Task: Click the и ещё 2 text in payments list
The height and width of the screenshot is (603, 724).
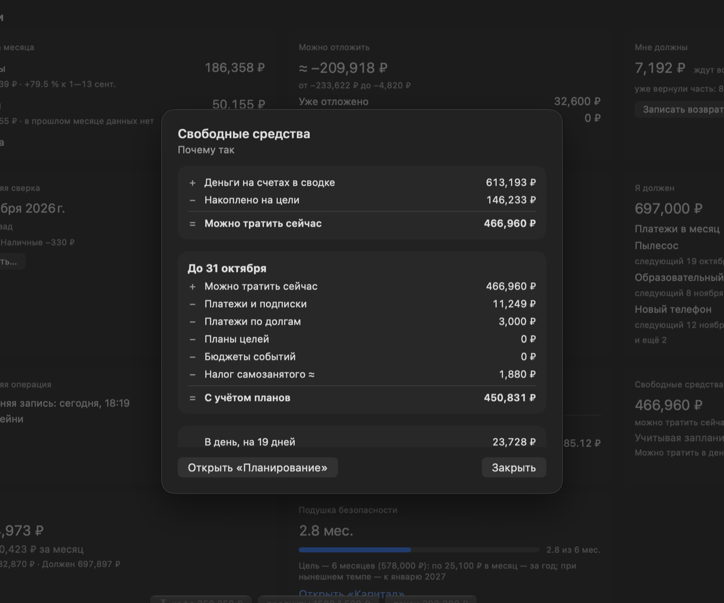Action: tap(651, 340)
